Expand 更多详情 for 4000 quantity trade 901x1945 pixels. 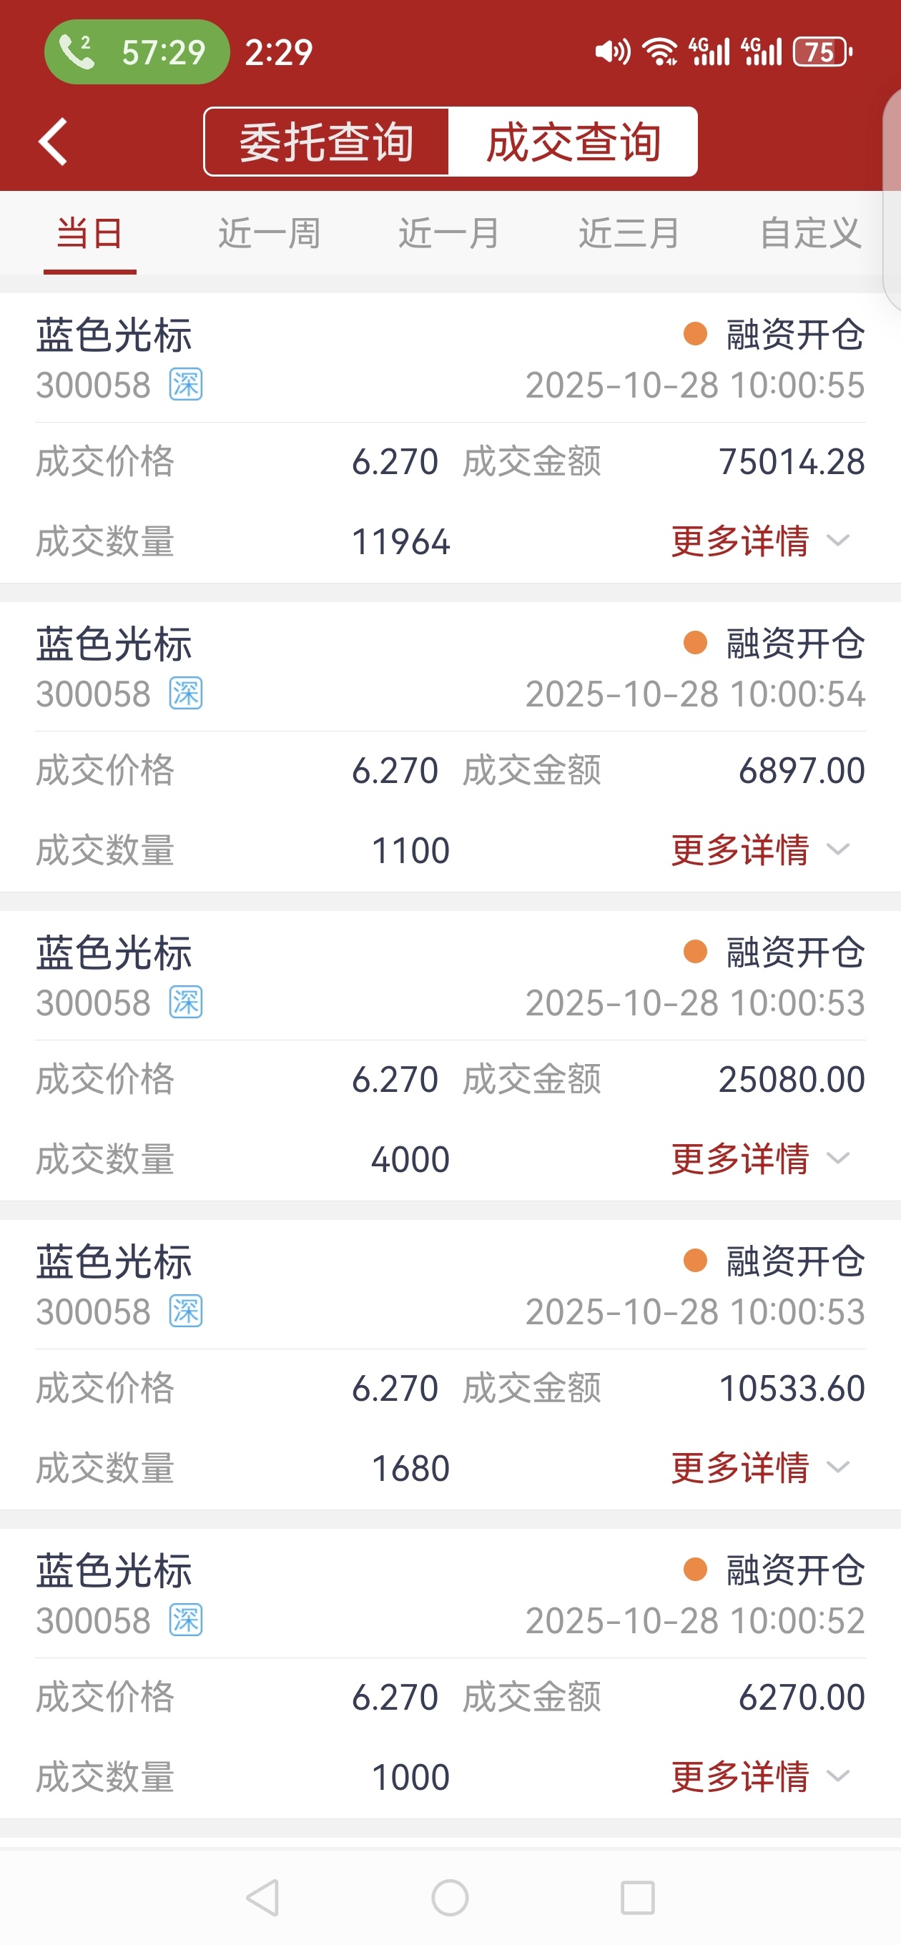pyautogui.click(x=762, y=1159)
